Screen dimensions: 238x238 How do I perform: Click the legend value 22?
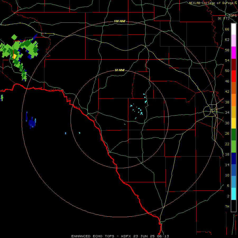coord(227,144)
